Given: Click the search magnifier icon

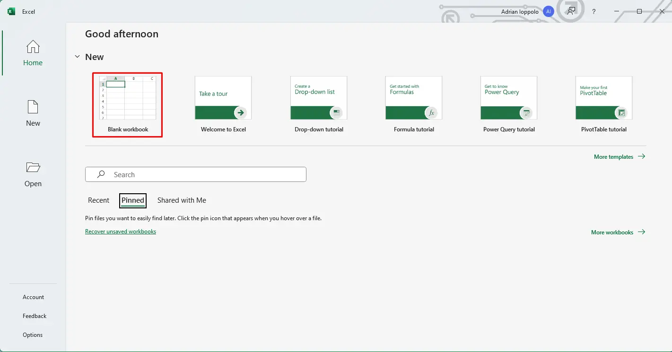Looking at the screenshot, I should click(x=101, y=174).
